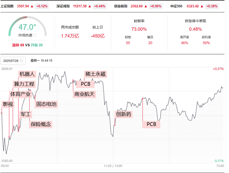Select the 算力工程 sector label
Image resolution: width=229 pixels, height=173 pixels.
[24, 84]
